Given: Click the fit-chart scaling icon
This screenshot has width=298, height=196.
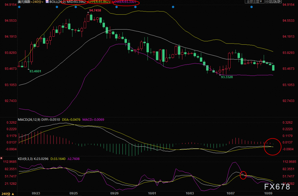Looking at the screenshot, I should [271, 1].
